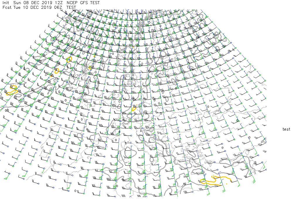Click the 'Fcst' label in the header
This screenshot has height=199, width=293.
click(x=7, y=8)
